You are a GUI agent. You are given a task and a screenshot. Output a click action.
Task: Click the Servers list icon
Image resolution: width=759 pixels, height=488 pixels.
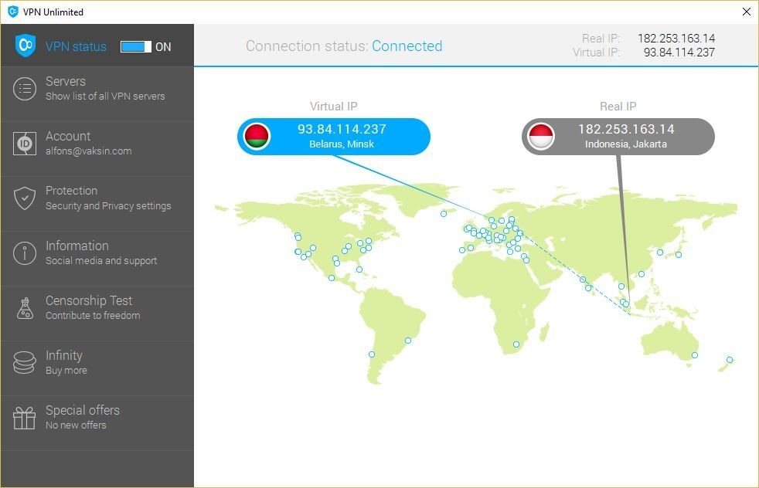click(x=25, y=89)
